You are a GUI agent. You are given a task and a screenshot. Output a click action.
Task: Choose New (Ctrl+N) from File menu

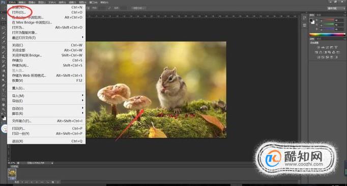(46, 7)
